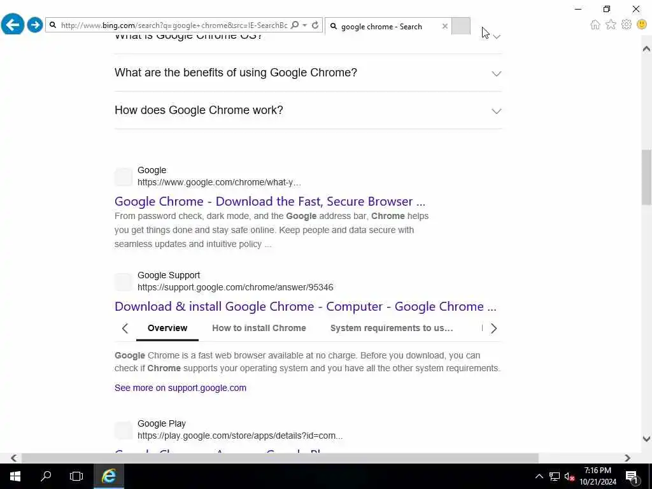This screenshot has width=652, height=489.
Task: Click the smiley feedback icon
Action: tap(642, 25)
